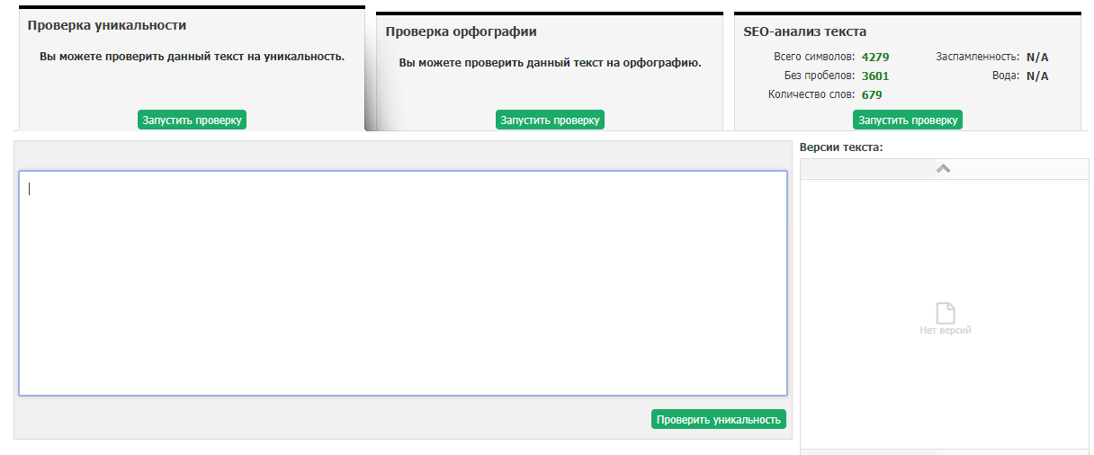Image resolution: width=1094 pixels, height=455 pixels.
Task: Switch to the 'Проверка орфографии' panel heading
Action: tap(461, 31)
